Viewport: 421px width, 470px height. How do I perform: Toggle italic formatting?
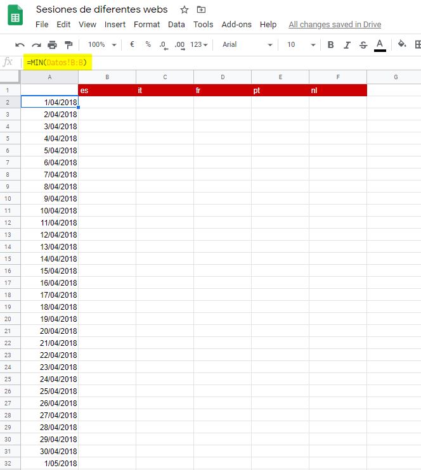(347, 45)
